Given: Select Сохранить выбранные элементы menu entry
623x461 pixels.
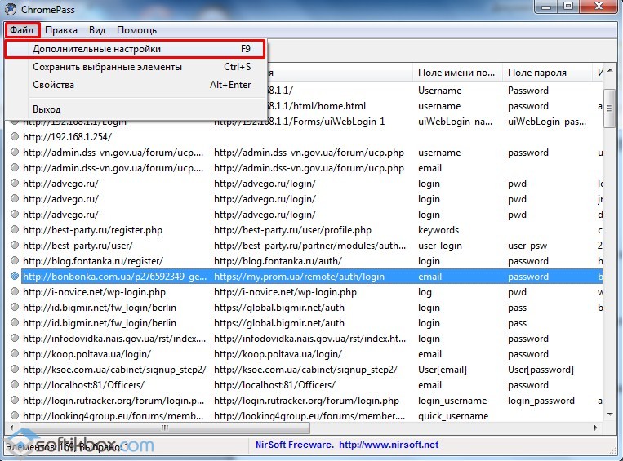Looking at the screenshot, I should tap(107, 67).
